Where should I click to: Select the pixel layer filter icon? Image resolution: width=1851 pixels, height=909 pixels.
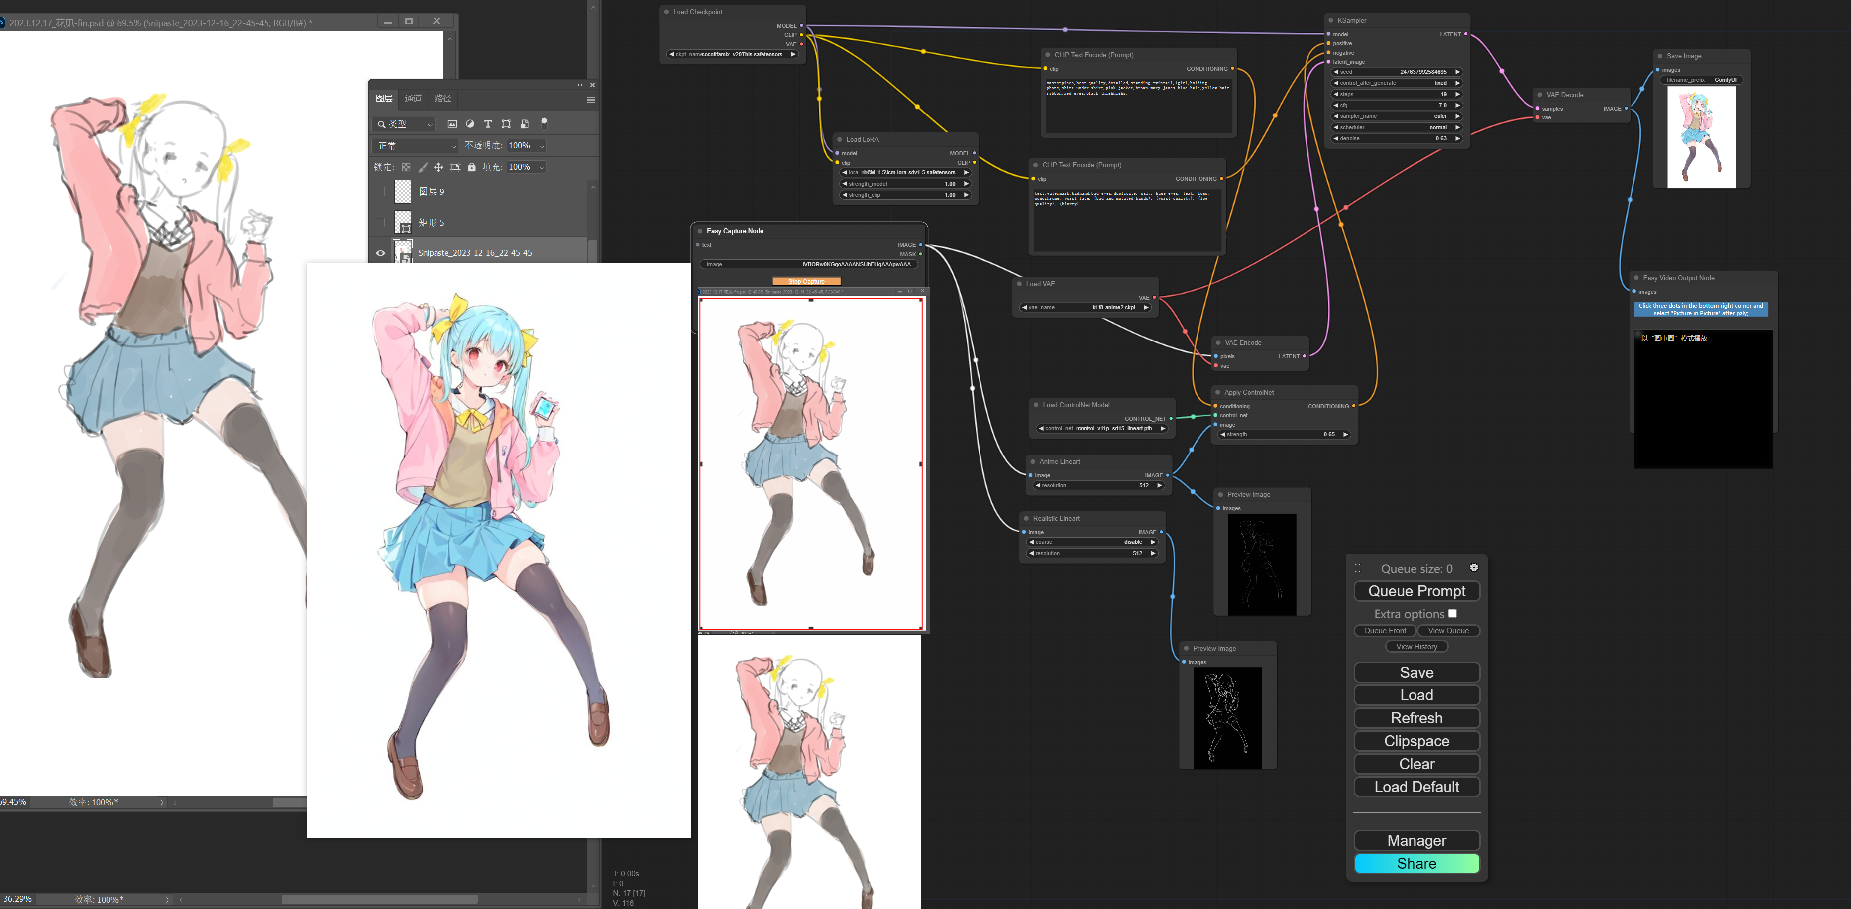tap(452, 124)
